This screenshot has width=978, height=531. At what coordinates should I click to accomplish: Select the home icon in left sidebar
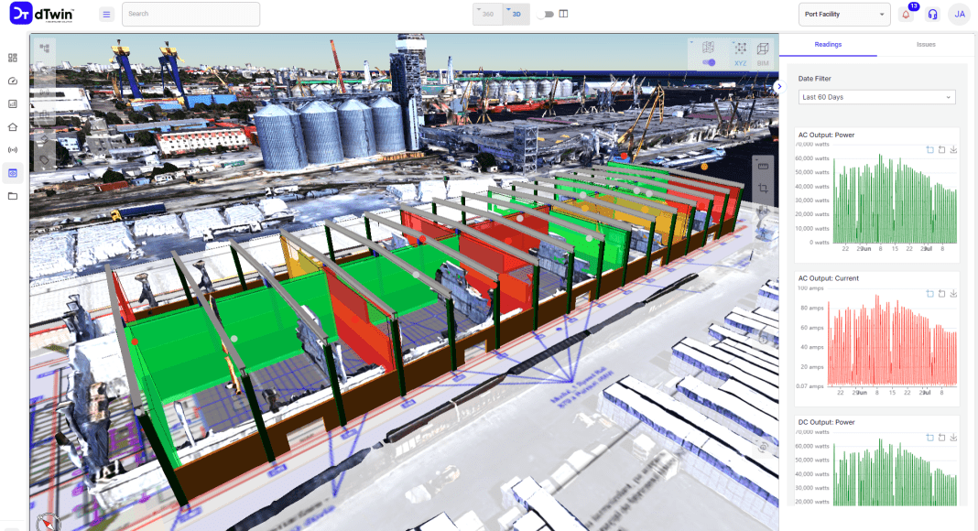tap(13, 127)
